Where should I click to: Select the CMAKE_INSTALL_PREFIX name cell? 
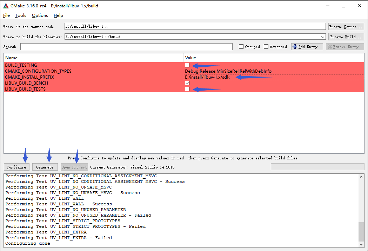pos(29,77)
